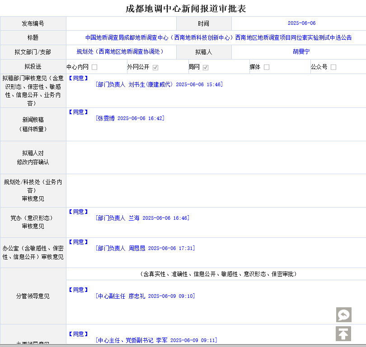Click 兰海 party office review signature
Viewport: 366px width, 347px height.
tap(142, 218)
